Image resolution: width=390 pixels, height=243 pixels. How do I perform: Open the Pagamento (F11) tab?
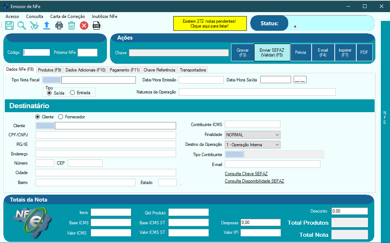[125, 70]
